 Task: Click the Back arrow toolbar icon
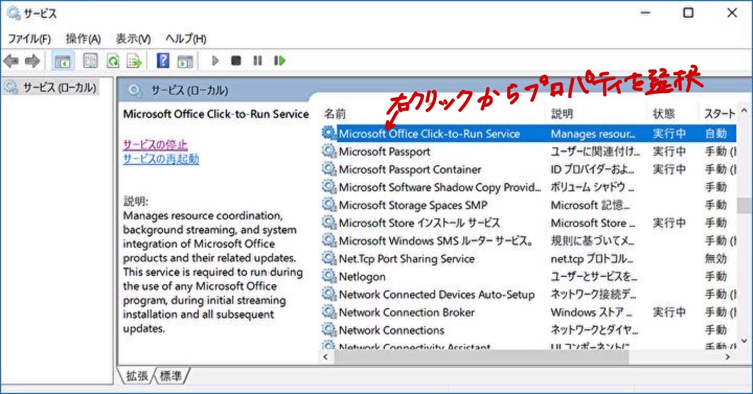[10, 61]
